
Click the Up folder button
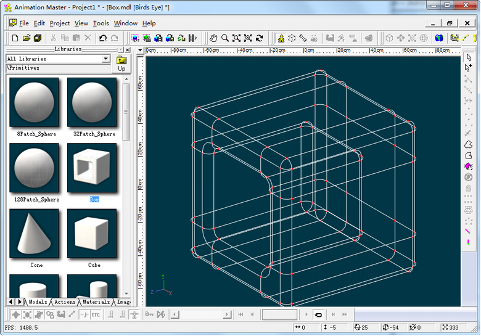(x=121, y=64)
